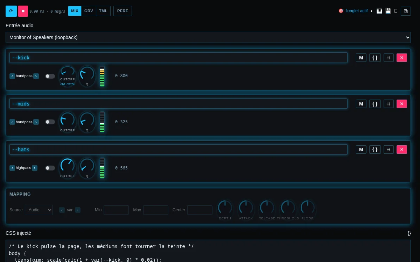Open the Mapping Source Audio dropdown

click(x=39, y=210)
